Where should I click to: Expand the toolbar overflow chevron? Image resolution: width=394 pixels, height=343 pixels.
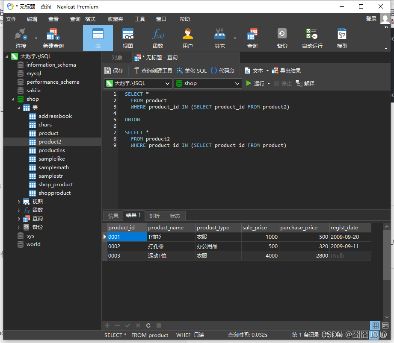(x=386, y=27)
